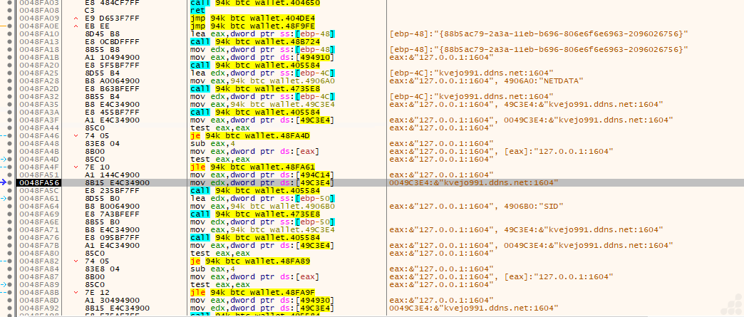
Task: Toggle breakpoint dot at address 0048FA28
Action: [11, 80]
